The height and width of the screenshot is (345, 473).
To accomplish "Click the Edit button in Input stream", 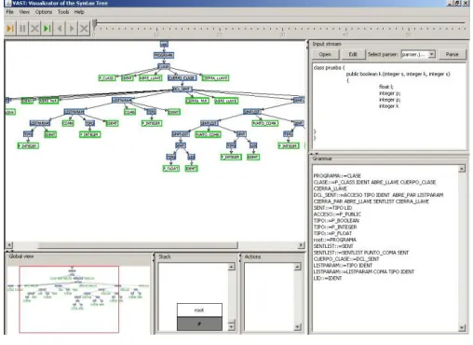I will (x=353, y=54).
